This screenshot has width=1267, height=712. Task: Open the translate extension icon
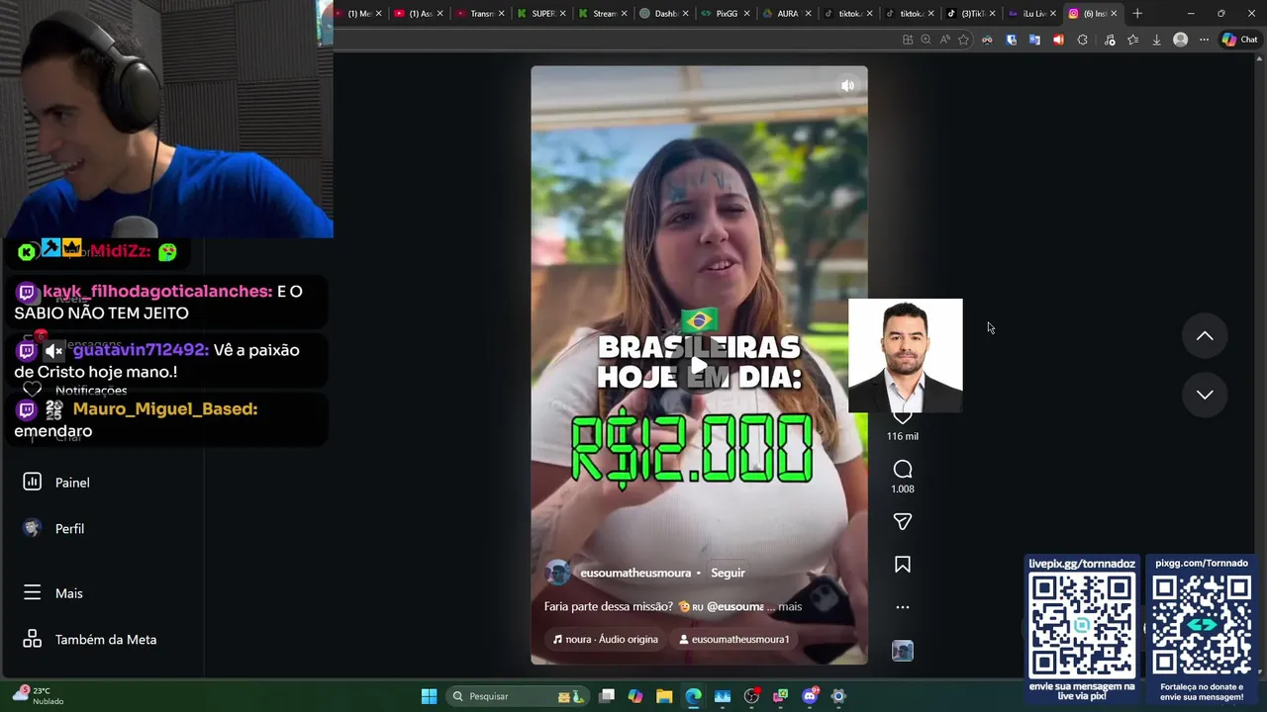tap(1034, 40)
